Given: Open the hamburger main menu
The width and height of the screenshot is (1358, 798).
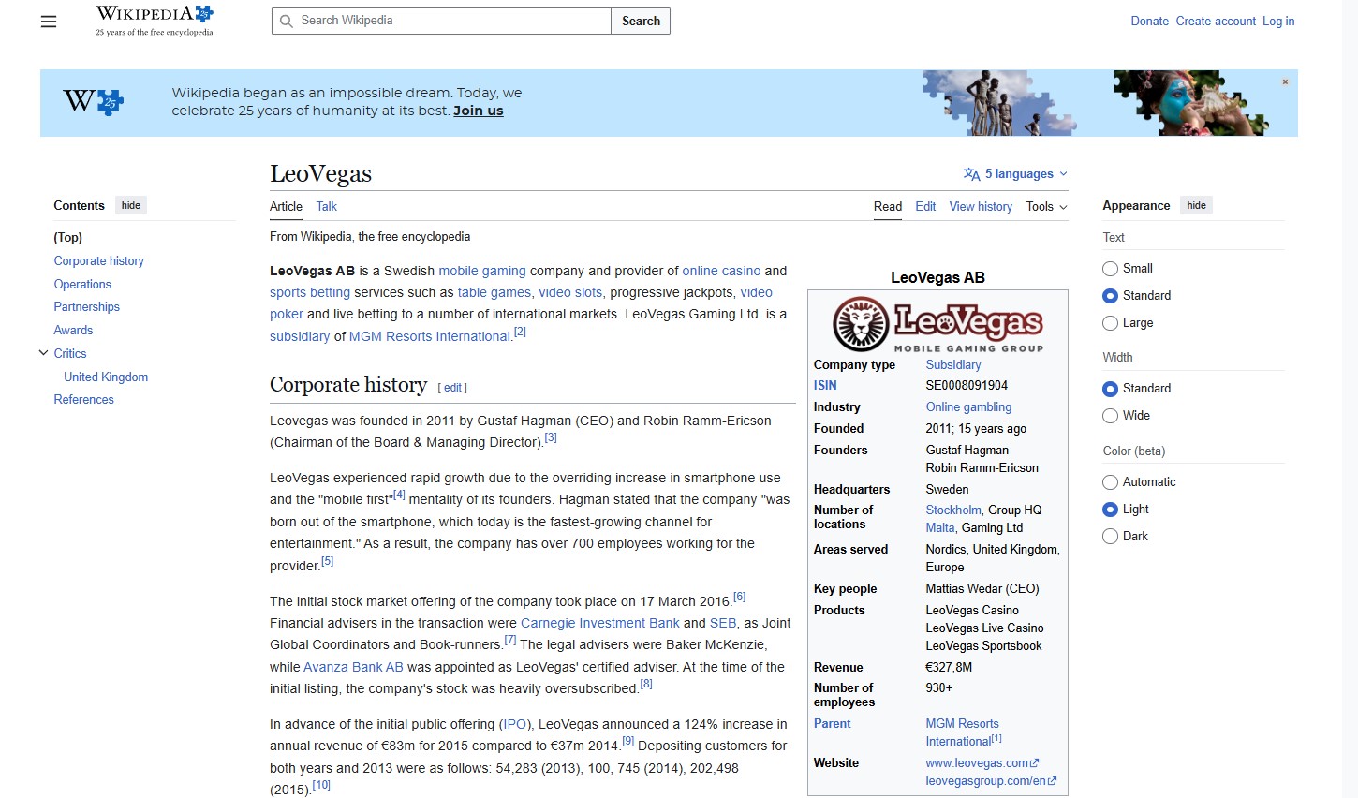Looking at the screenshot, I should point(48,21).
